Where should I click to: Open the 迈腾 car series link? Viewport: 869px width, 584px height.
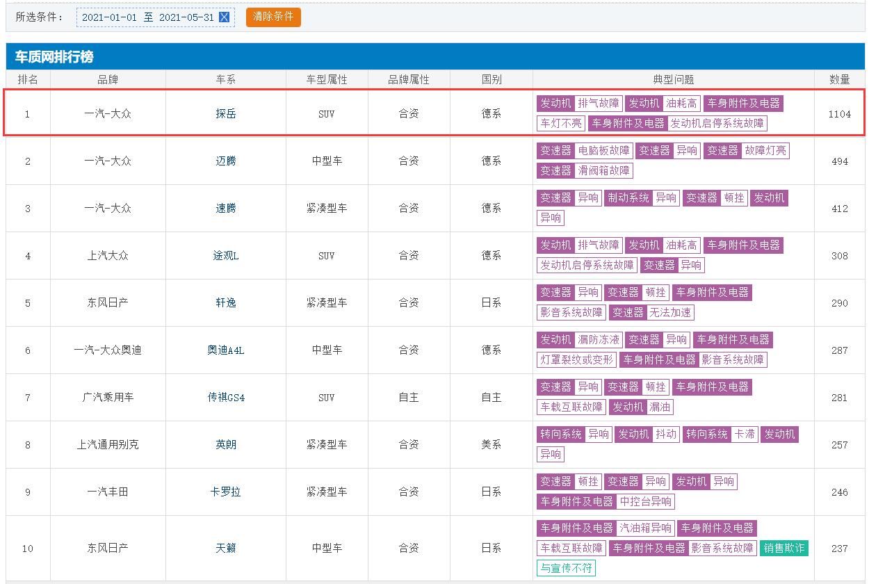click(226, 161)
